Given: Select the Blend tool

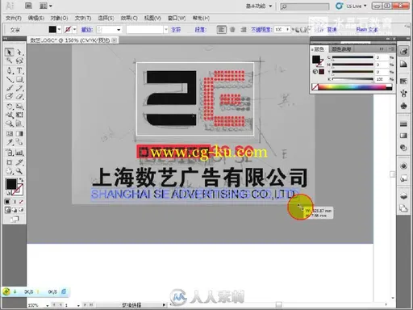Looking at the screenshot, I should [19, 142].
